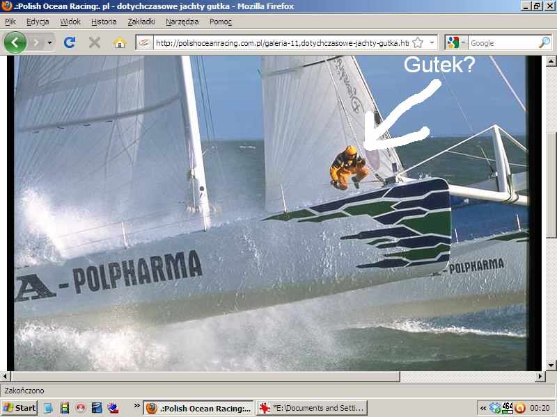Click the Firefox logo in title bar
This screenshot has height=417, width=557.
point(6,6)
